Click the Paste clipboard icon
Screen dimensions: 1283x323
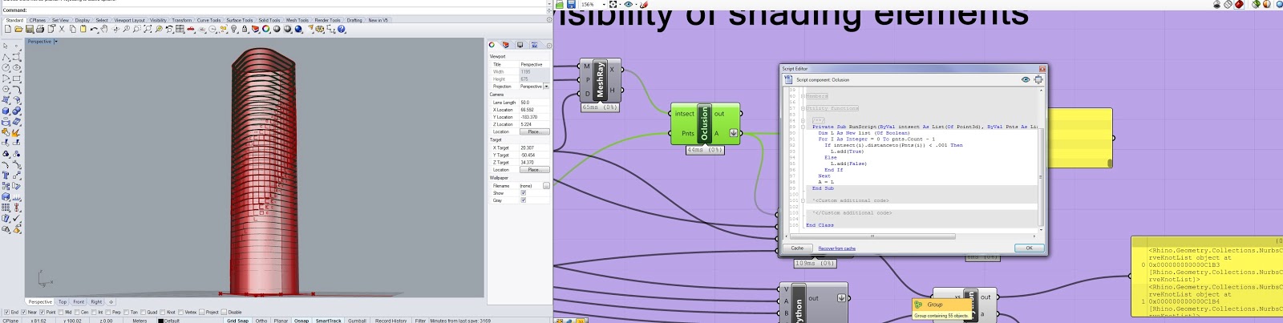point(83,29)
